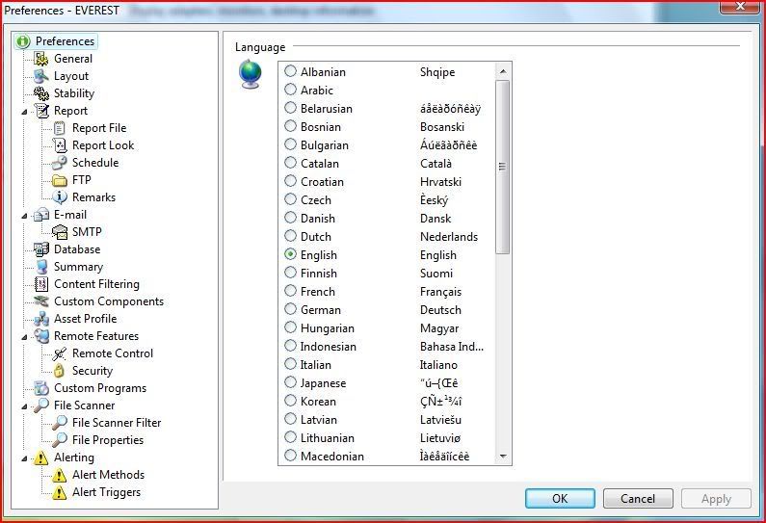Close the Preferences window
This screenshot has width=766, height=523.
click(x=740, y=7)
